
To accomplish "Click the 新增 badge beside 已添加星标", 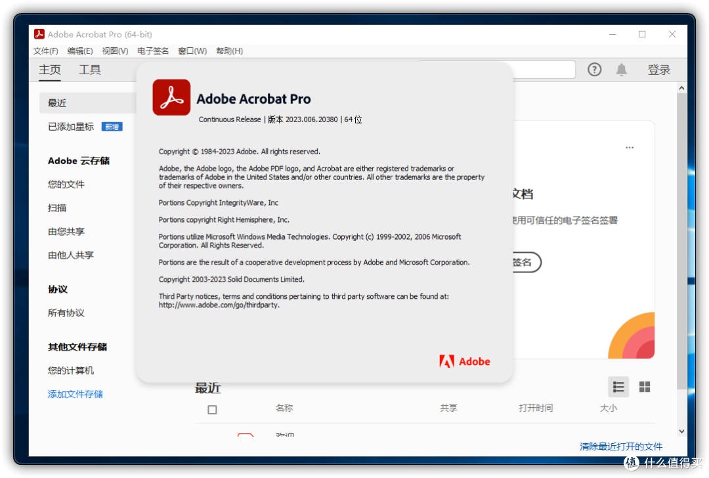I will tap(112, 127).
